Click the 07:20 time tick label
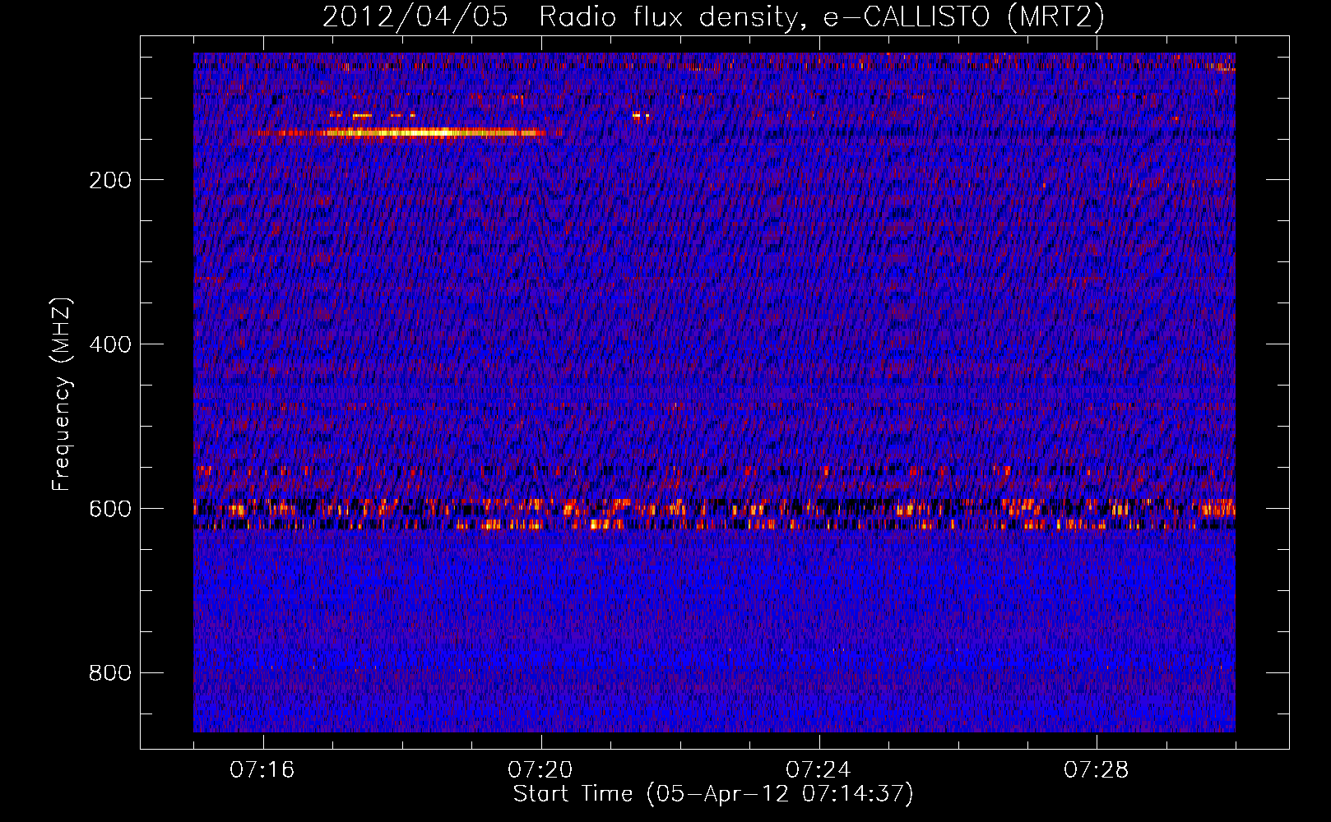Image resolution: width=1331 pixels, height=822 pixels. click(540, 770)
